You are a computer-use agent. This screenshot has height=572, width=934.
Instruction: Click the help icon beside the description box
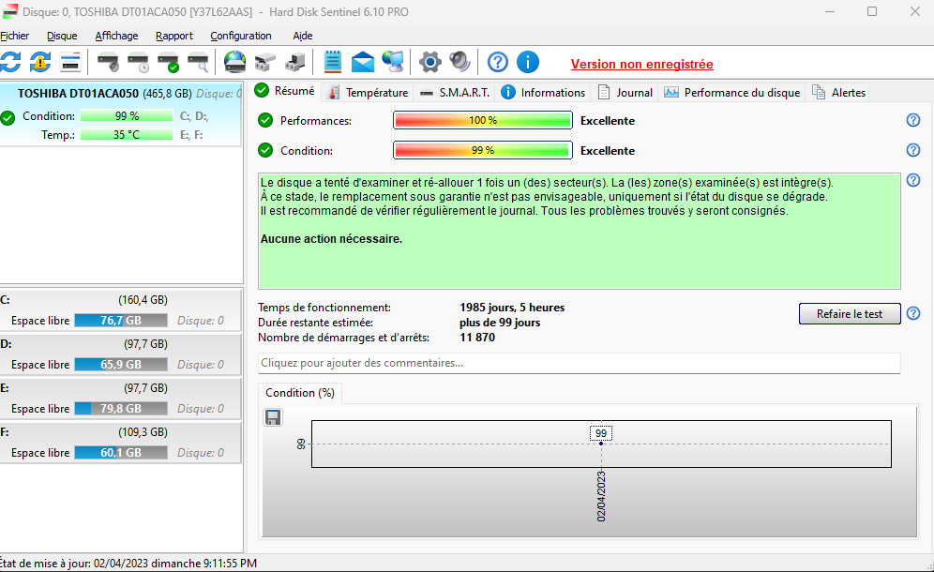(x=913, y=180)
